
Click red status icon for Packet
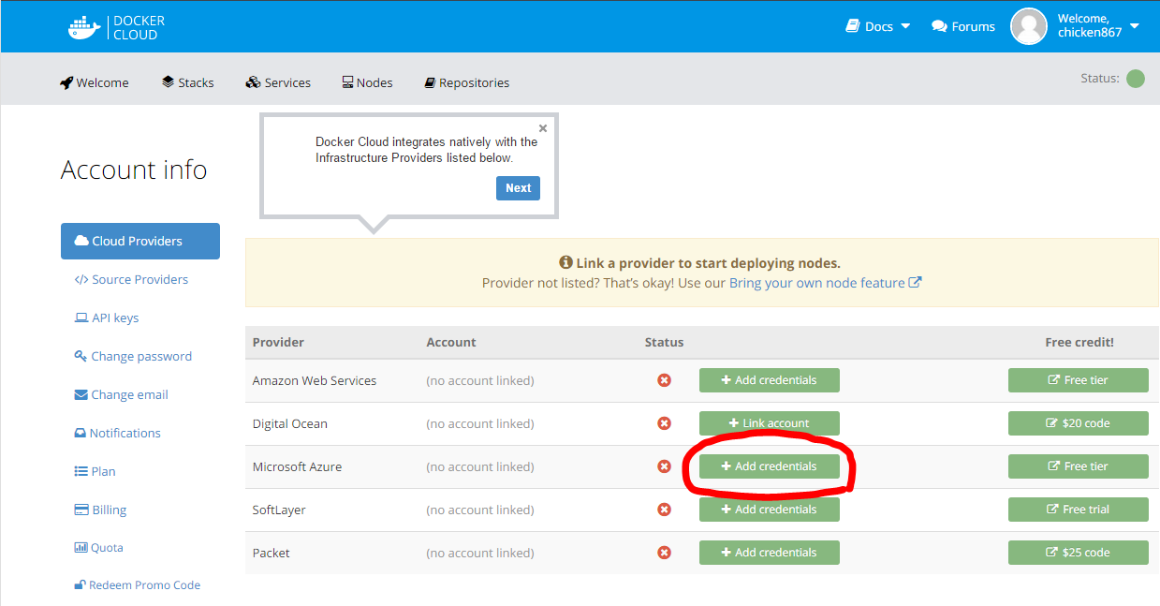[664, 553]
